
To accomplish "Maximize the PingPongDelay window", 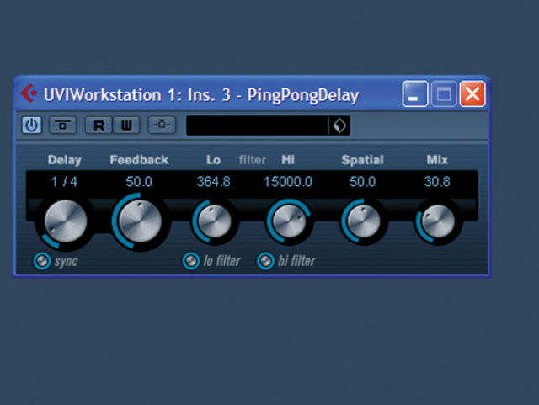I will pos(444,93).
